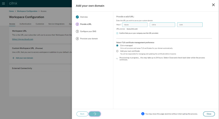
Task: Choose Add your own certificate option
Action: click(x=117, y=51)
